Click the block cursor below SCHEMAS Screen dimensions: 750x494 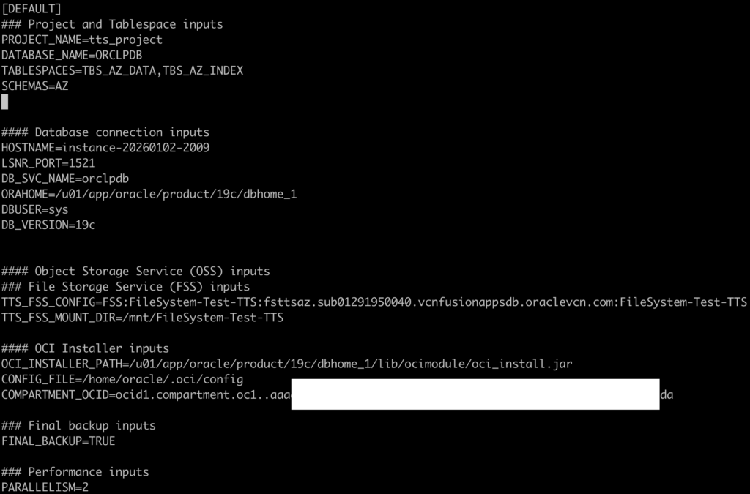click(5, 102)
